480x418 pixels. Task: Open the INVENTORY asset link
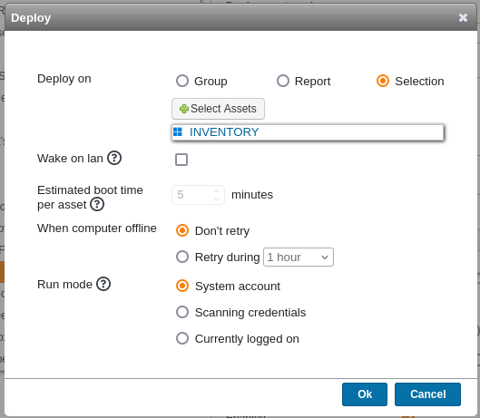tap(224, 131)
